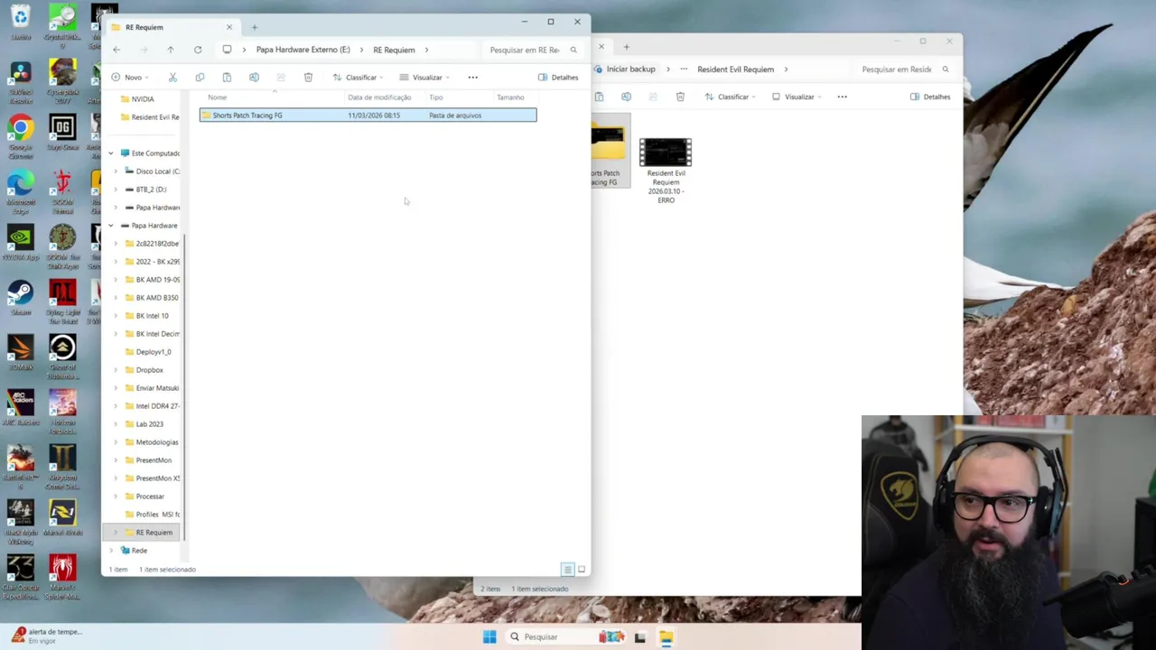1156x650 pixels.
Task: Add a new tab in RE Requiem window
Action: pos(255,27)
